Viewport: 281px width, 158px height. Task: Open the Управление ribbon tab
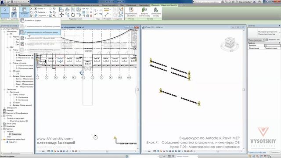pyautogui.click(x=131, y=5)
